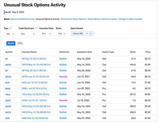Screen dimensions: 158x122
Task: Open the Strike dropdown
Action: coord(62,34)
